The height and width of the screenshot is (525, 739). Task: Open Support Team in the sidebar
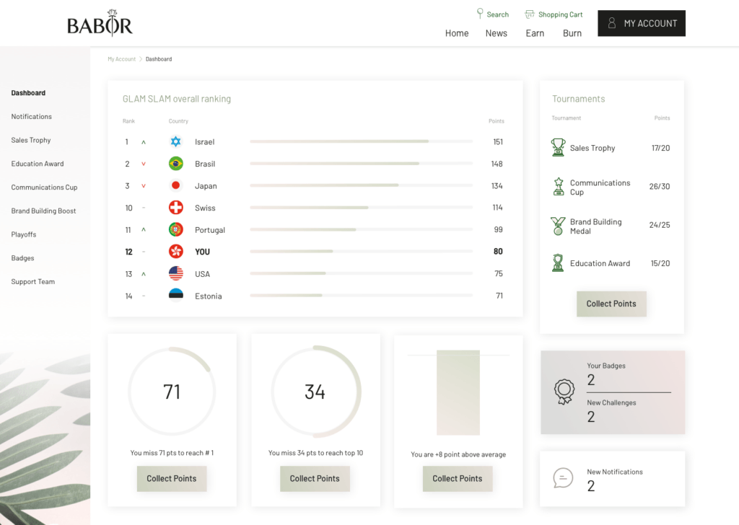click(33, 281)
